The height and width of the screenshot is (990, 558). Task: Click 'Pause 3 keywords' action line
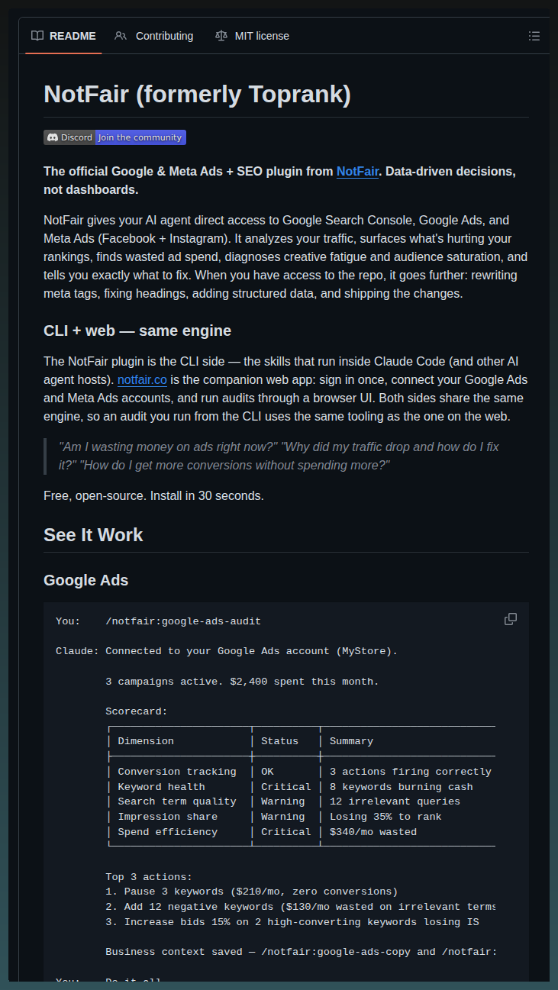pyautogui.click(x=252, y=892)
